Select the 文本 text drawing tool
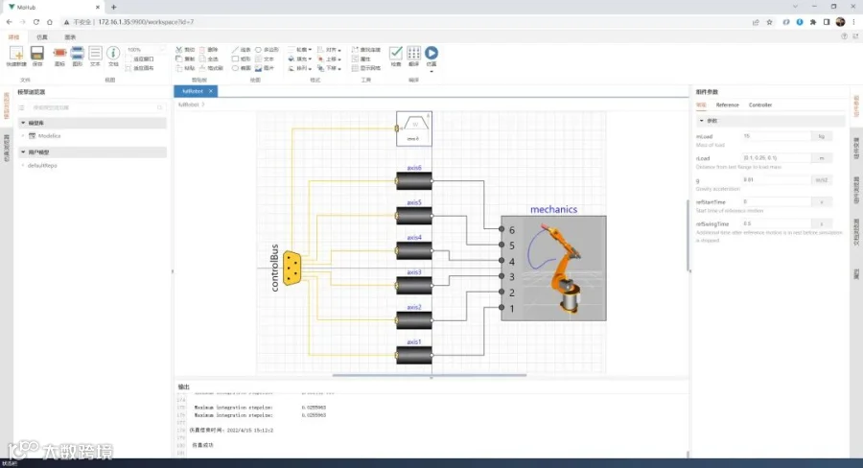Viewport: 863px width, 468px height. pyautogui.click(x=265, y=58)
